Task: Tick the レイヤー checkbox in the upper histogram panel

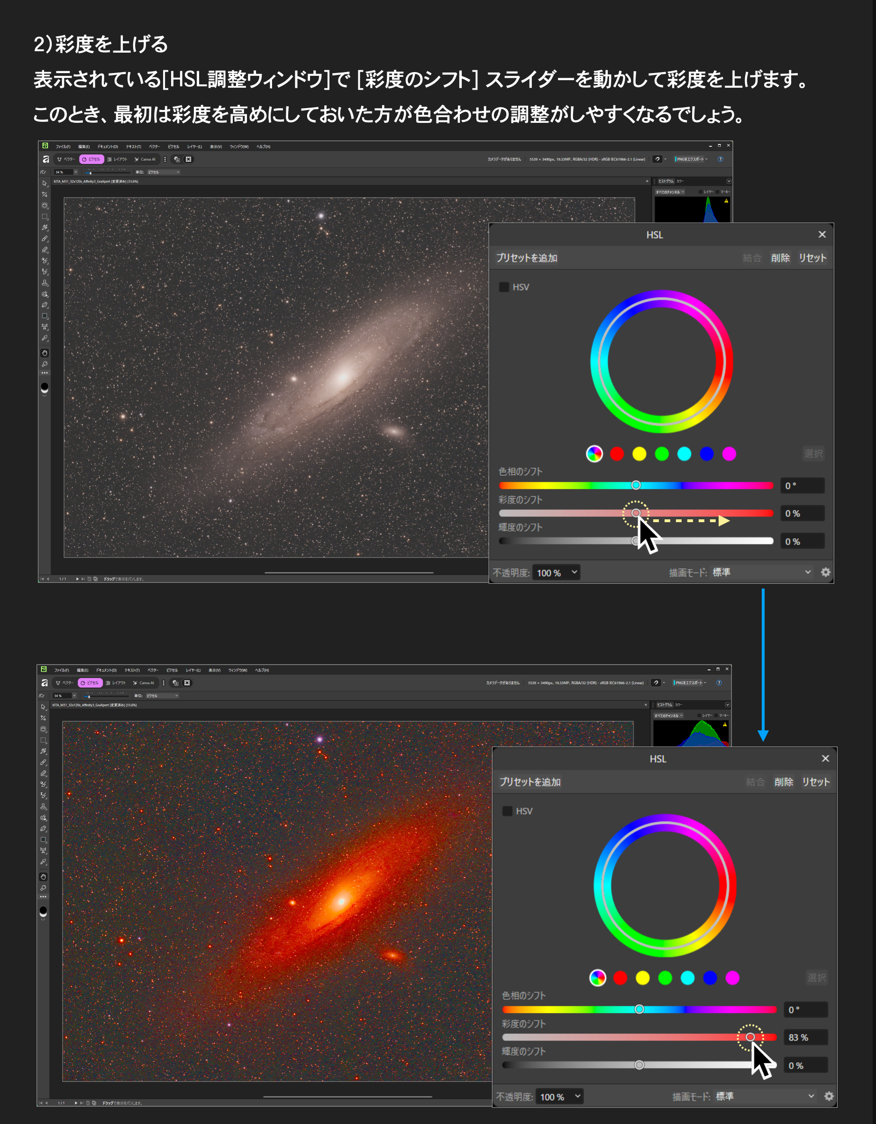Action: pos(701,192)
